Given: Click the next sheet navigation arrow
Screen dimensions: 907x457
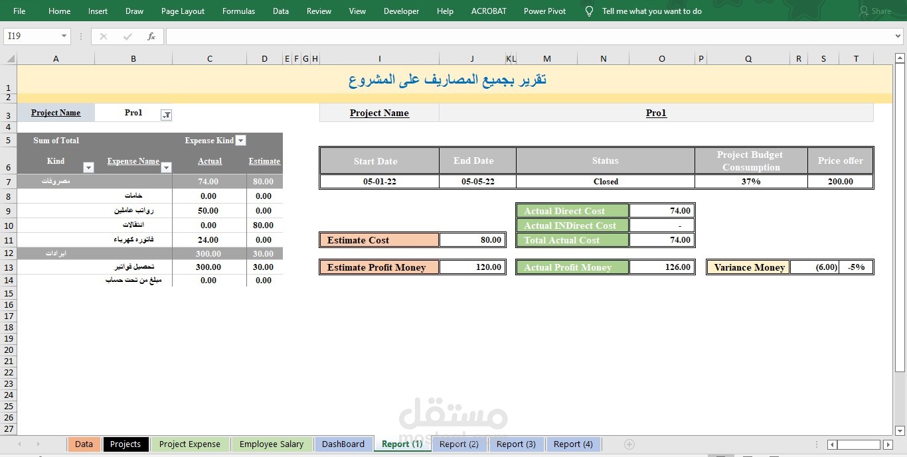Looking at the screenshot, I should (x=39, y=444).
